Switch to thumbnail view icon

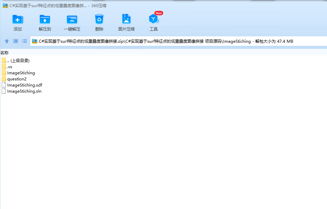coord(16,41)
